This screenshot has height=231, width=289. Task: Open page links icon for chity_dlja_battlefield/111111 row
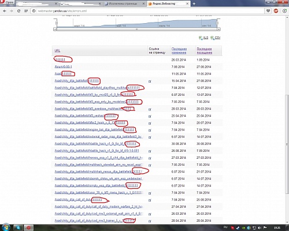coord(150,81)
